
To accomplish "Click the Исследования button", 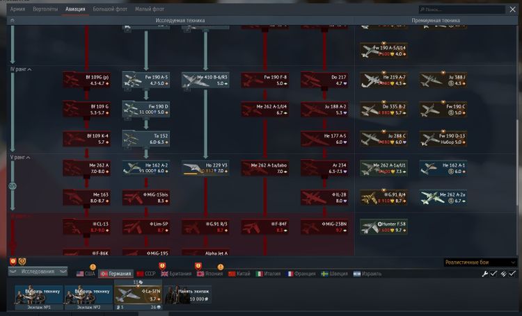I will click(x=38, y=272).
